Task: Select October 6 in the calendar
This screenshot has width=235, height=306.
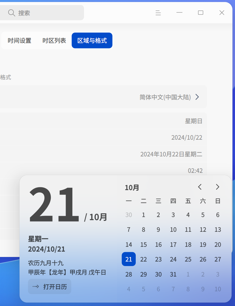Action: (x=218, y=215)
